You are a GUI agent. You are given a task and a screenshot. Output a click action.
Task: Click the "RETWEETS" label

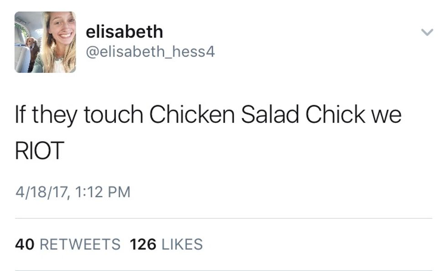(80, 244)
